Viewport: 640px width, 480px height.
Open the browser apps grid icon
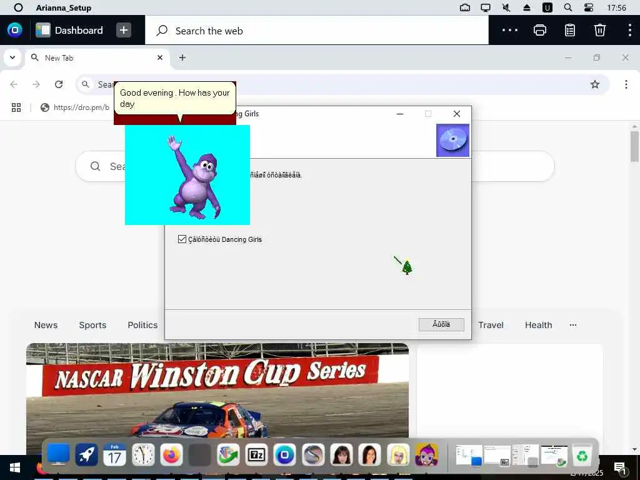coord(16,107)
